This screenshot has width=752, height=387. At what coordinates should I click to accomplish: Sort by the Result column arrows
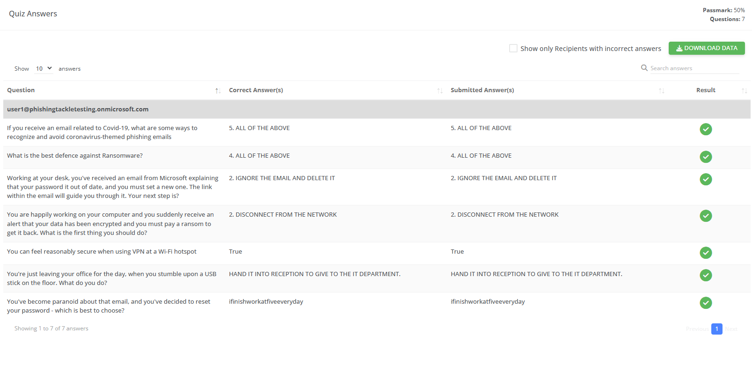(x=744, y=91)
